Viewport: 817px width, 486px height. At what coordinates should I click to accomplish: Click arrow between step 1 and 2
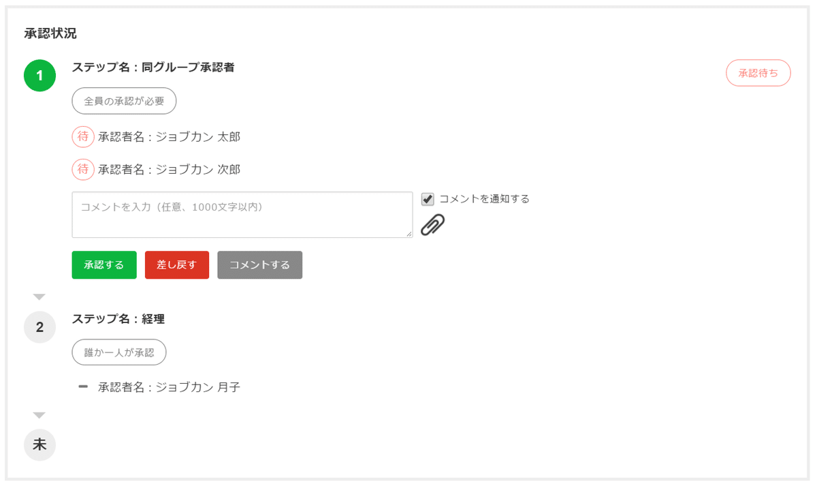[39, 297]
